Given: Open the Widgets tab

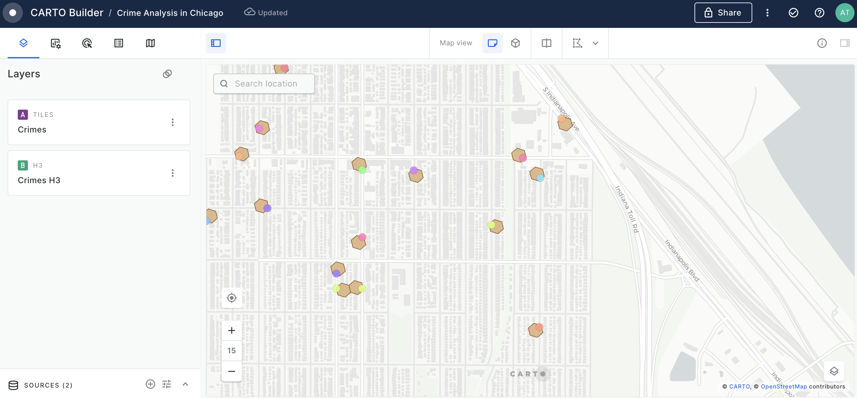Looking at the screenshot, I should 55,43.
